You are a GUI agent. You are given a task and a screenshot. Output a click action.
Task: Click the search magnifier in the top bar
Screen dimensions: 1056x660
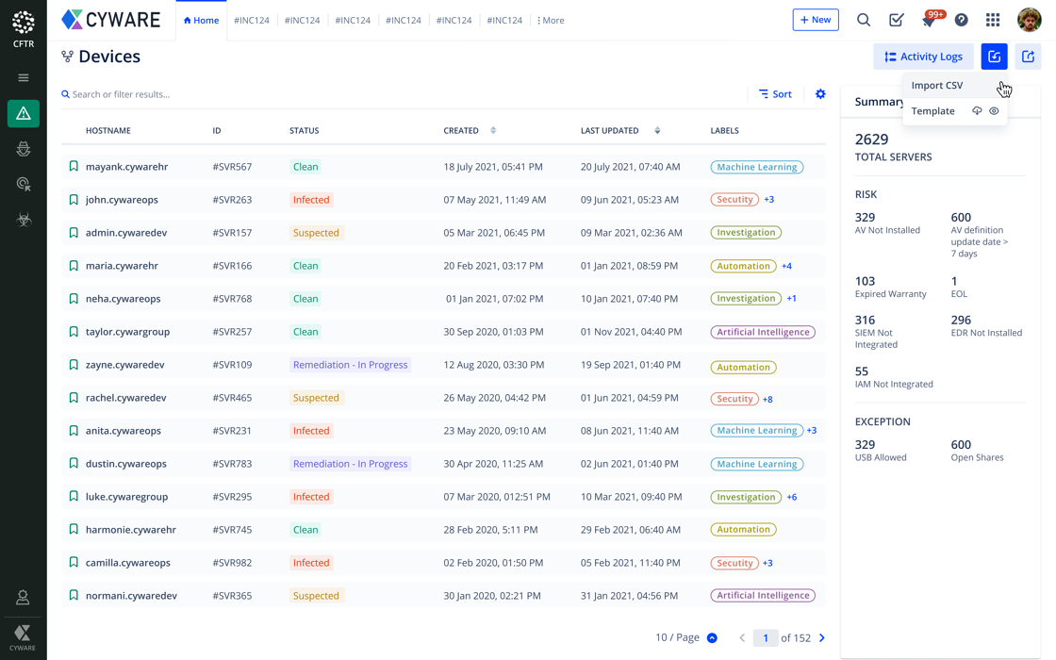863,20
